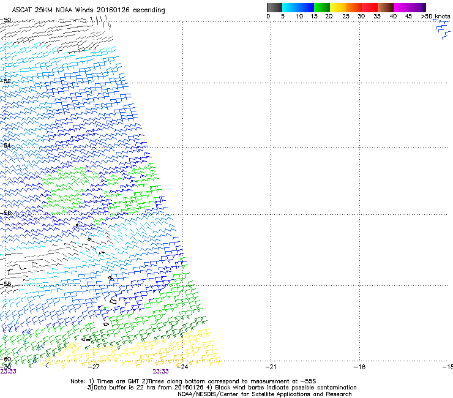This screenshot has height=398, width=453.
Task: Click the yellow 20-25 knots color segment
Action: [338, 7]
